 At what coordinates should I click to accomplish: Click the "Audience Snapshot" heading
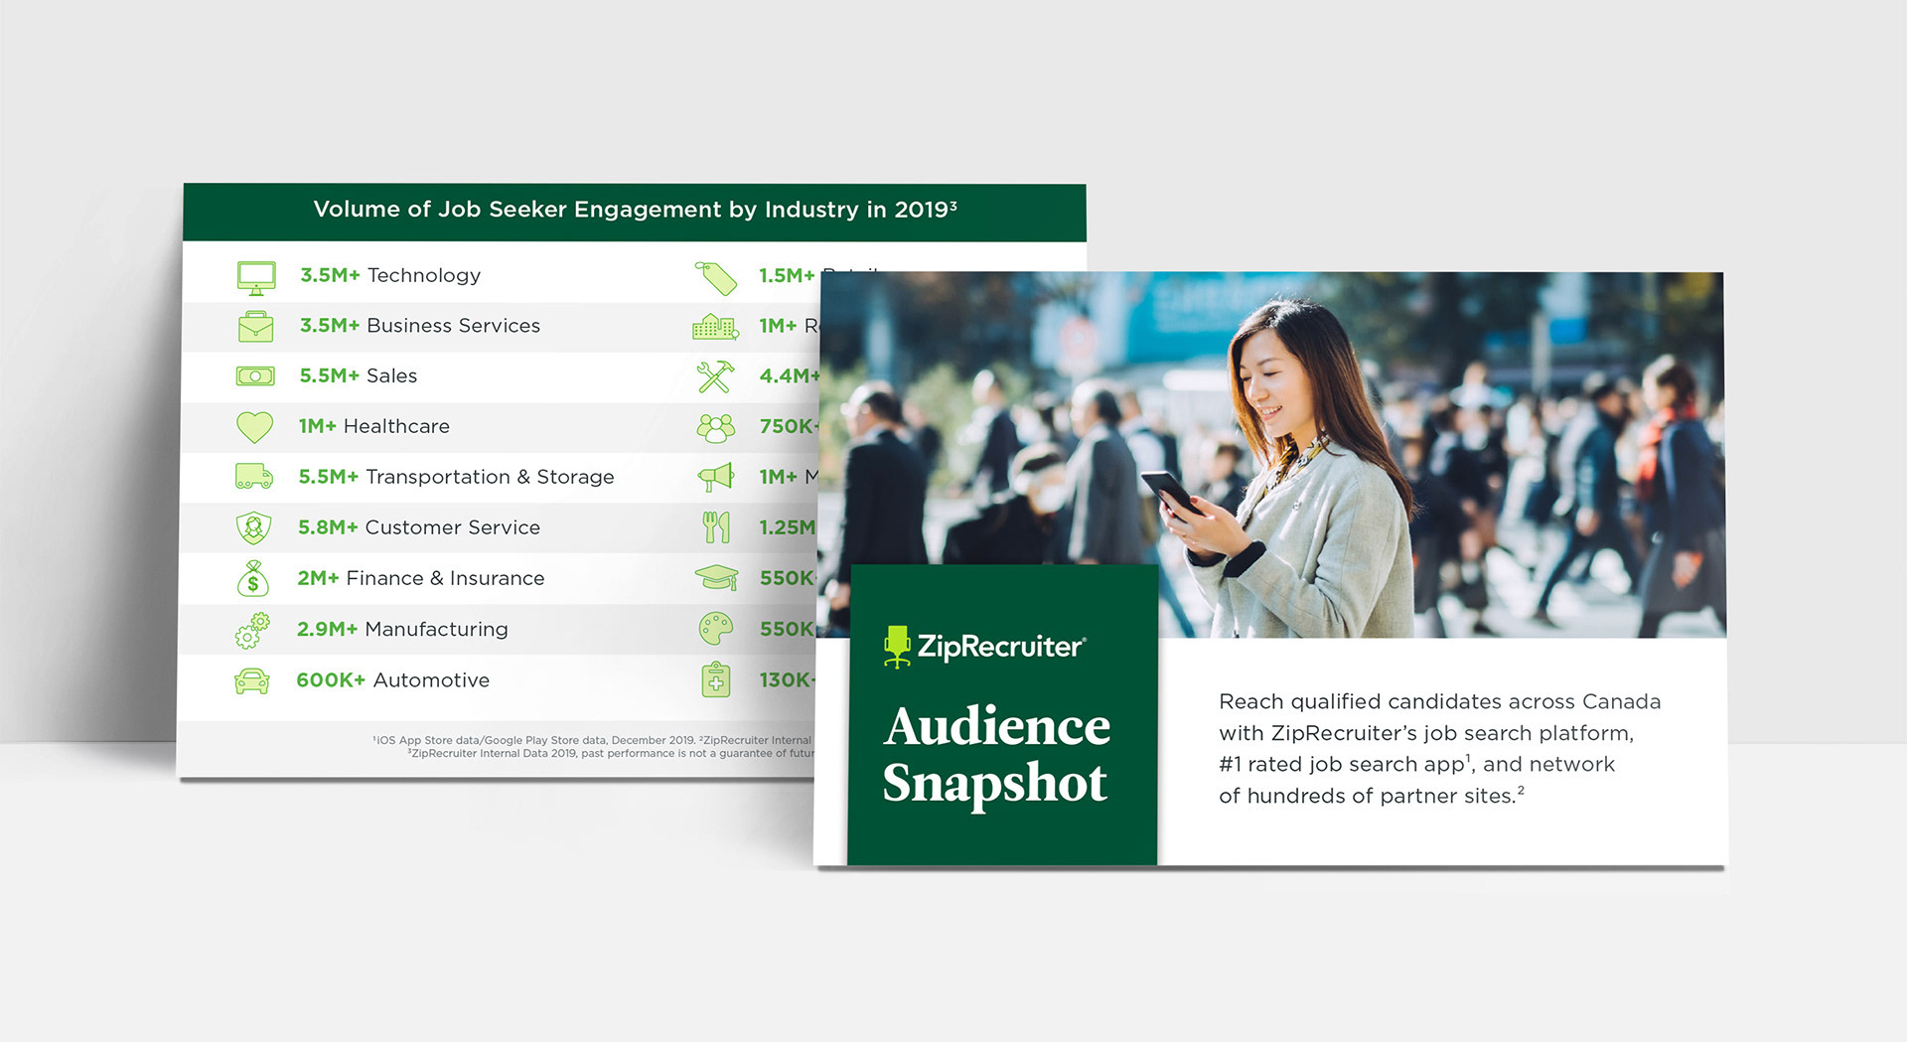[996, 754]
